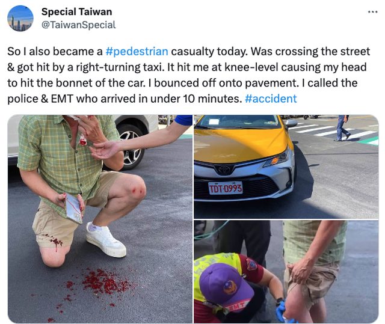
Task: Click the Special Taiwan display name
Action: pos(76,12)
